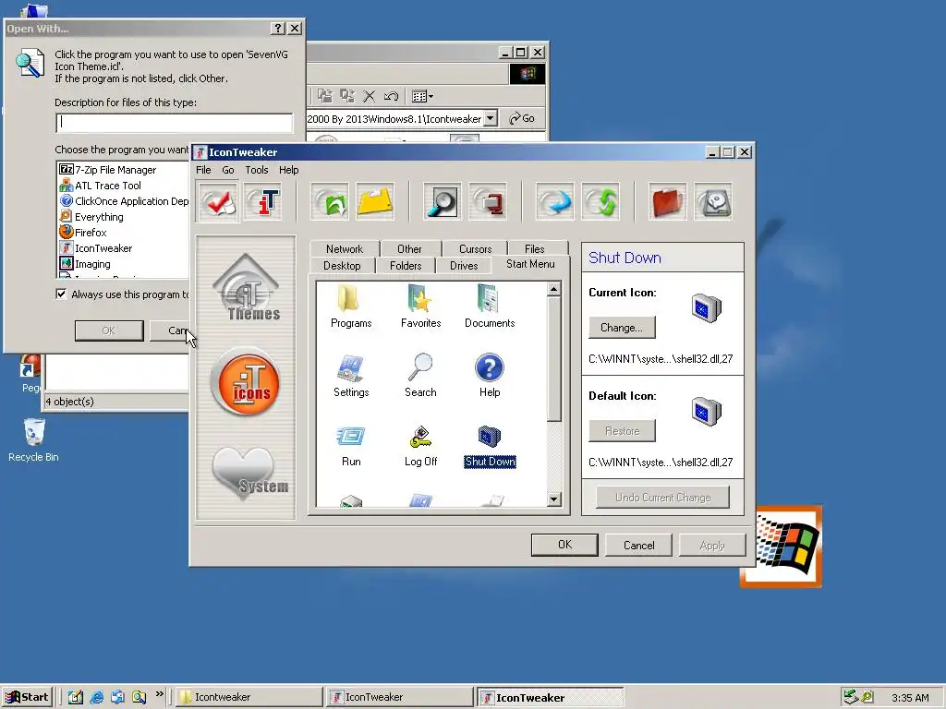
Task: Click the green arrow folder toolbar icon
Action: point(330,202)
